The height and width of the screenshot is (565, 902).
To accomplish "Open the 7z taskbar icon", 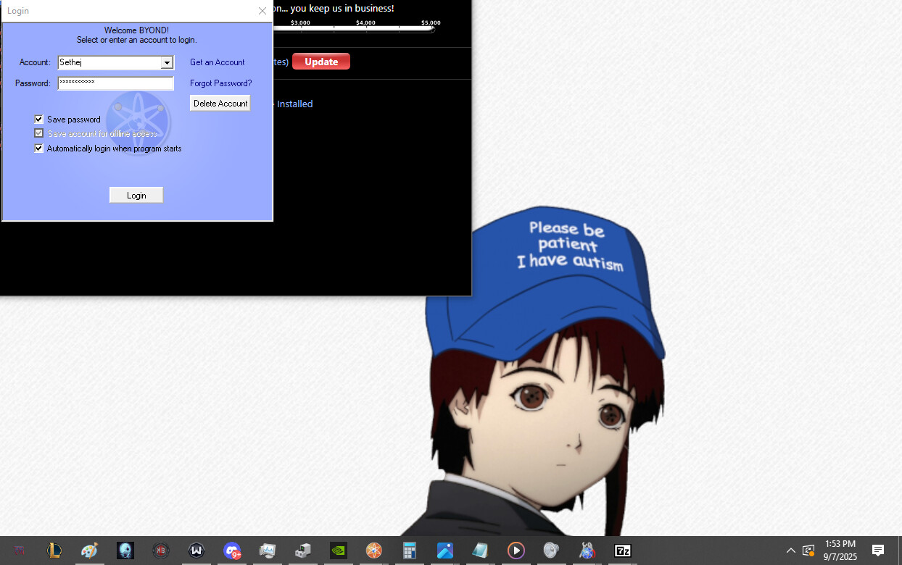I will (623, 551).
